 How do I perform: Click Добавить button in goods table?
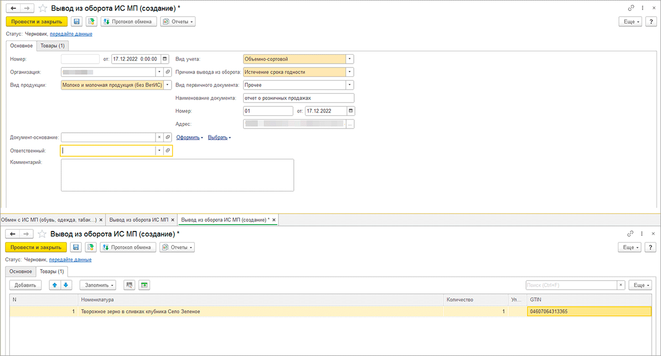tap(25, 285)
